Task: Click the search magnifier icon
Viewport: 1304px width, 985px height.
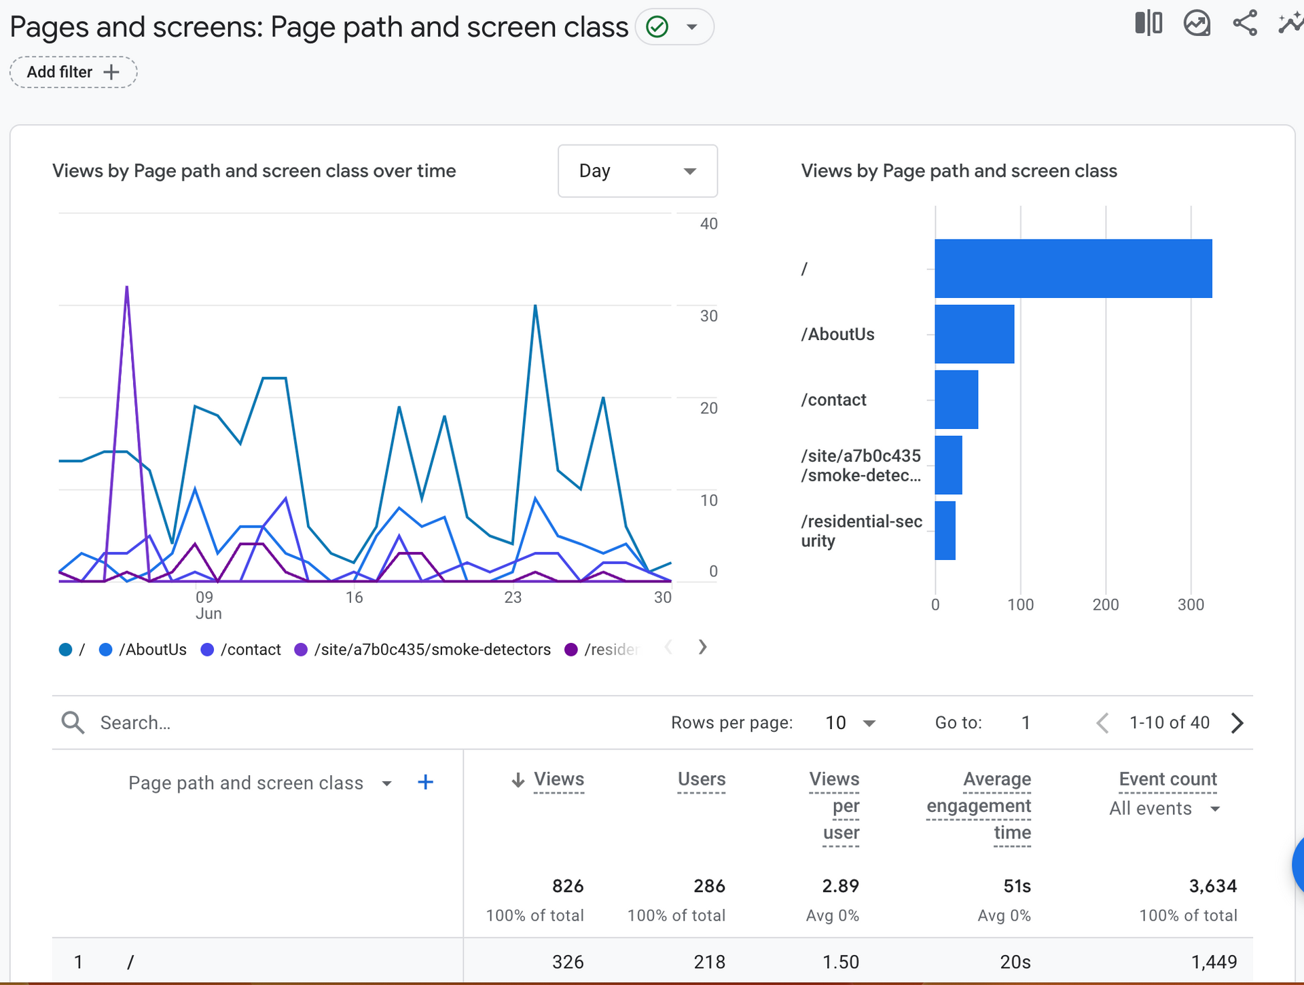Action: pos(73,723)
